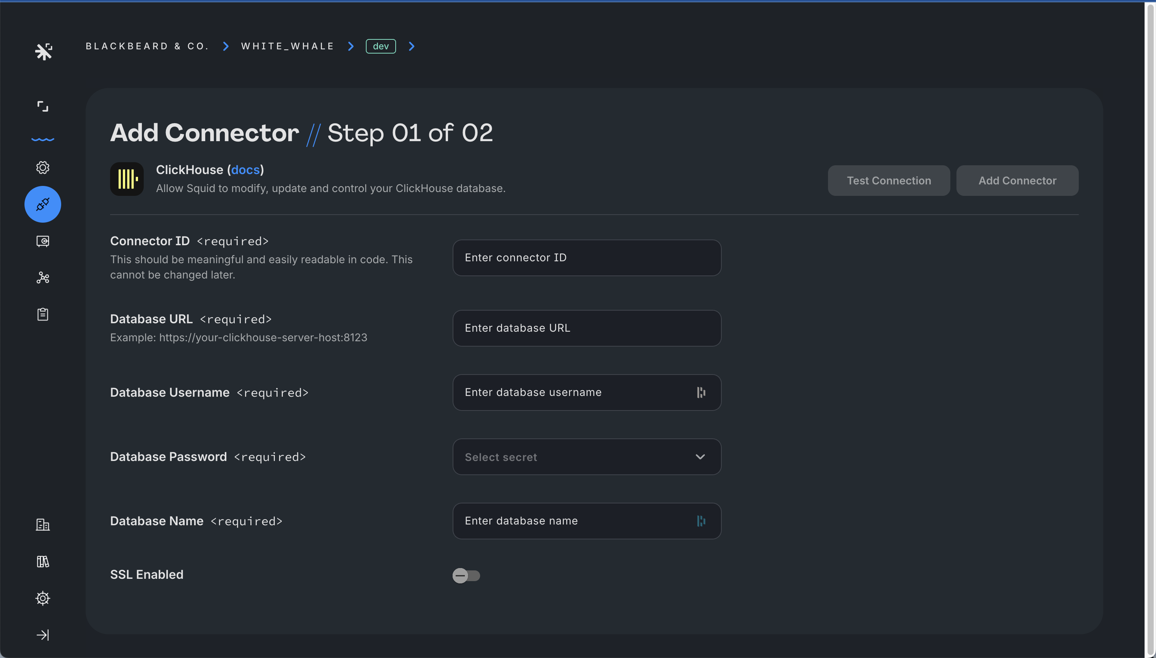Select the dev environment badge
Viewport: 1156px width, 658px height.
click(381, 46)
